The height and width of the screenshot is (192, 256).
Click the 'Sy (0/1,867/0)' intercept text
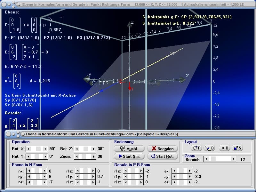[x=20, y=100]
